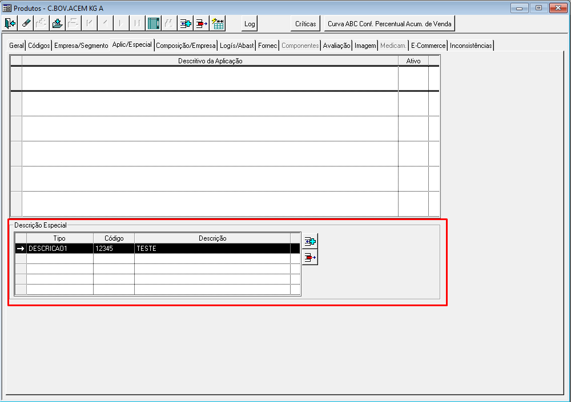
Task: Switch to the Imagem tab
Action: click(x=365, y=46)
